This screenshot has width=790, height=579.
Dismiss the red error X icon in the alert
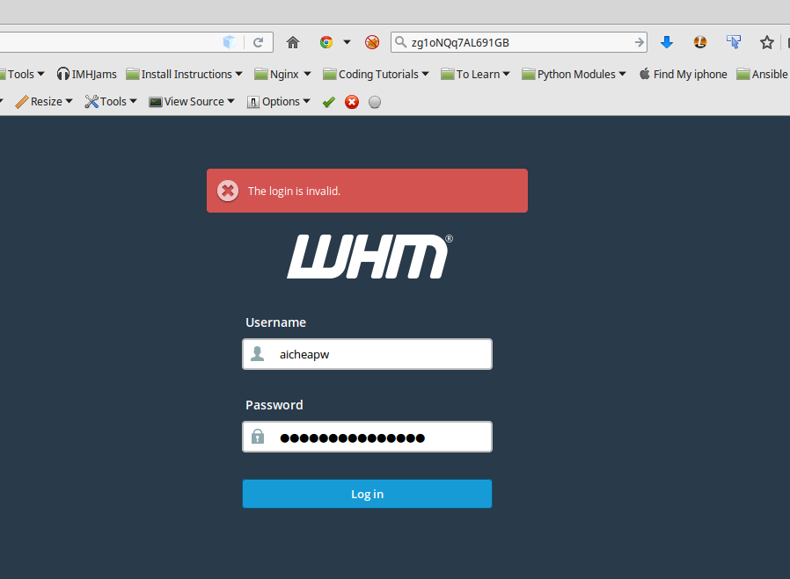[x=228, y=191]
